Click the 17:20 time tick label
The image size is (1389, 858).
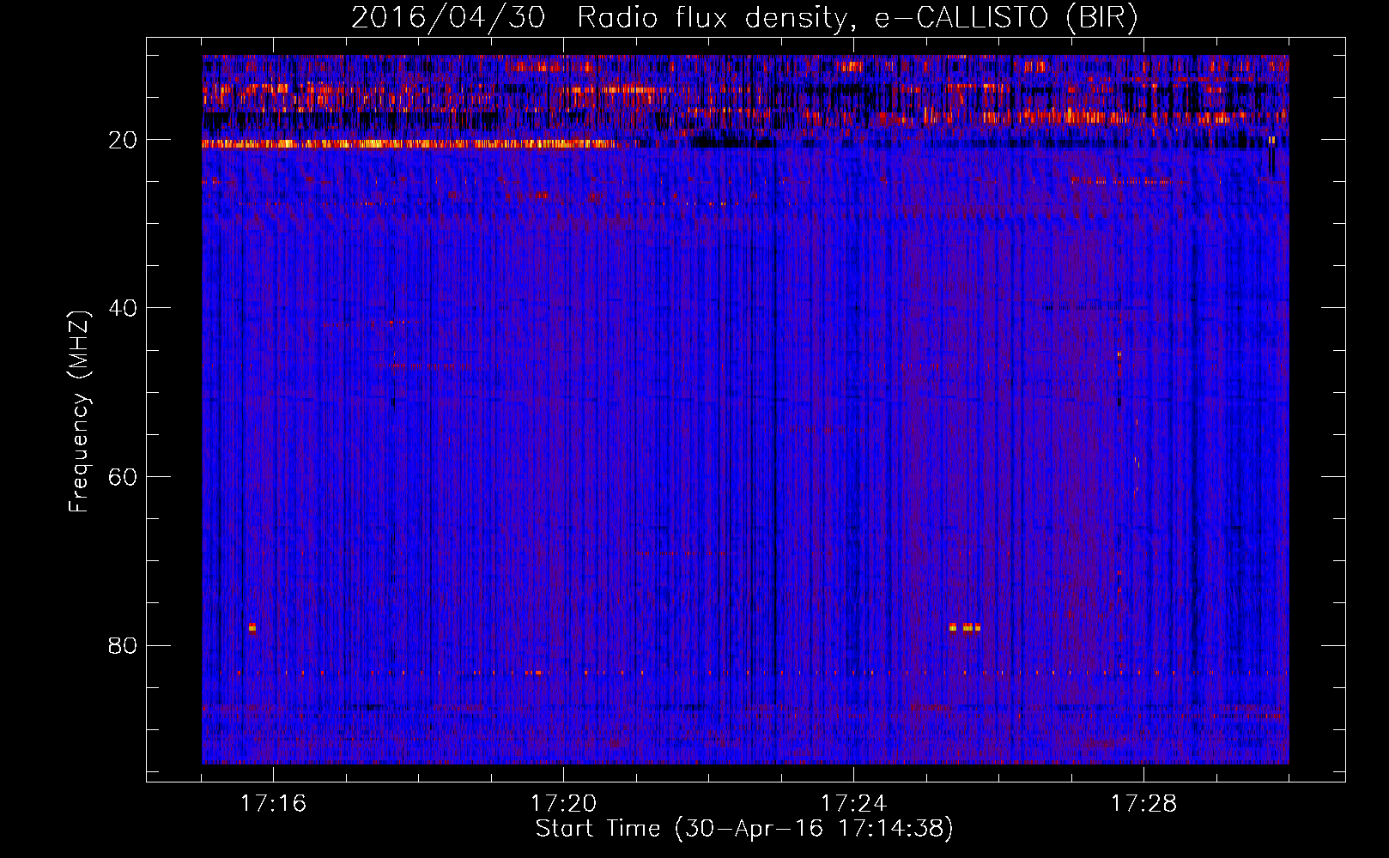click(x=563, y=803)
